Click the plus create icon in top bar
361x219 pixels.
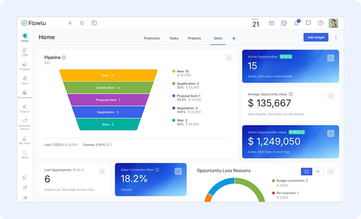tap(70, 23)
